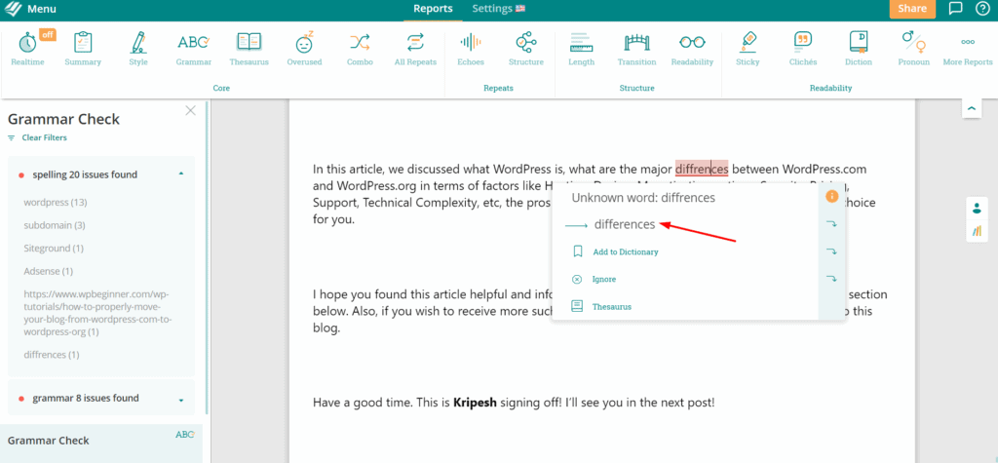
Task: Run the Style report
Action: pyautogui.click(x=138, y=47)
